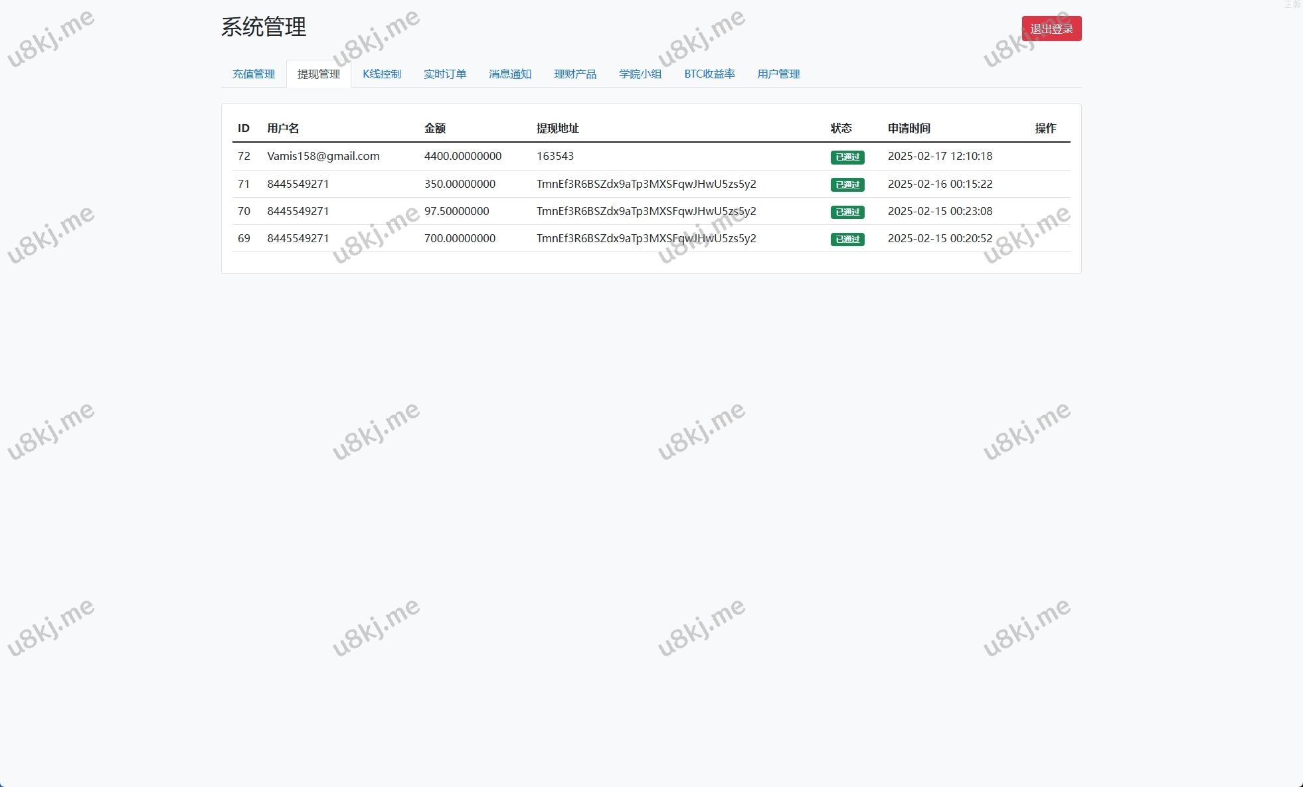Click the 已通过 badge in row 69
The width and height of the screenshot is (1303, 787).
[847, 239]
